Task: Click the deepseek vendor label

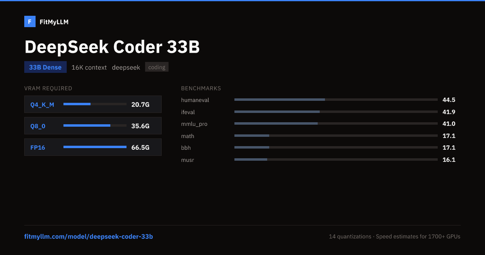Action: pos(126,67)
